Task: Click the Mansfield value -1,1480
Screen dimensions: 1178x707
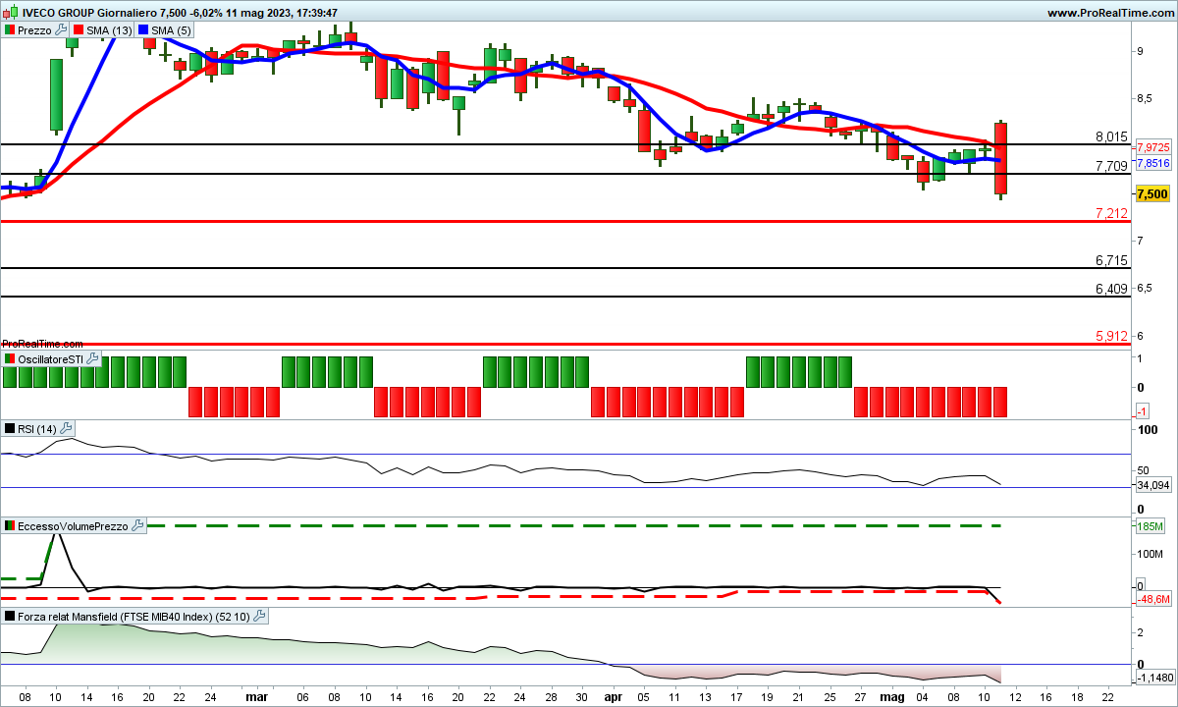Action: [x=1154, y=677]
